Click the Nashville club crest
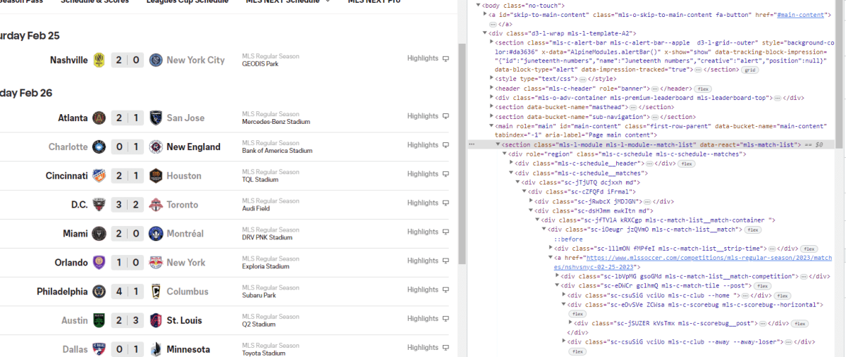 99,60
